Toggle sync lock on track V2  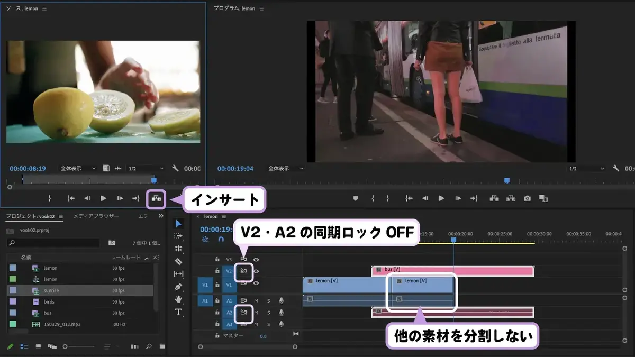coord(243,271)
